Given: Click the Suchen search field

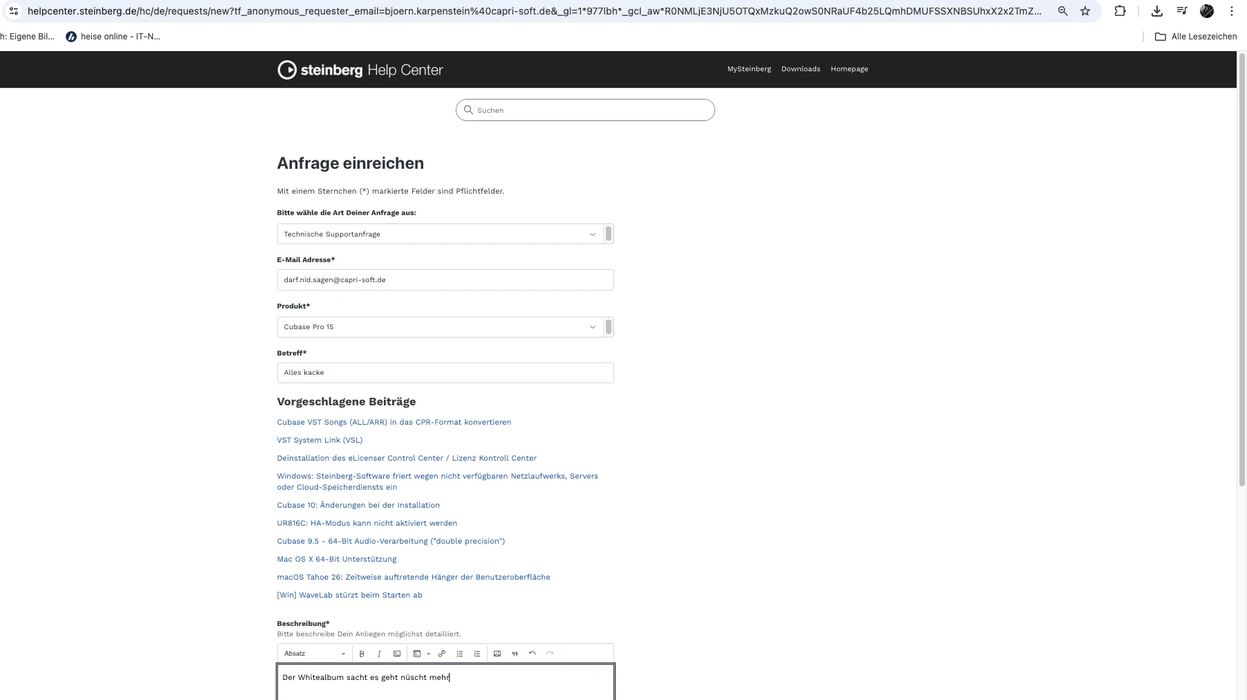Looking at the screenshot, I should [585, 110].
